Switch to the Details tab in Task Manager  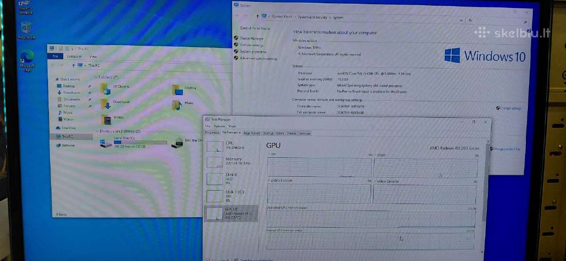point(292,133)
